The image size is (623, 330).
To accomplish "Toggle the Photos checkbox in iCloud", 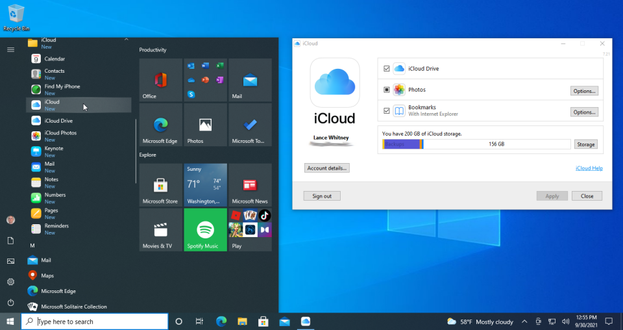I will tap(387, 90).
